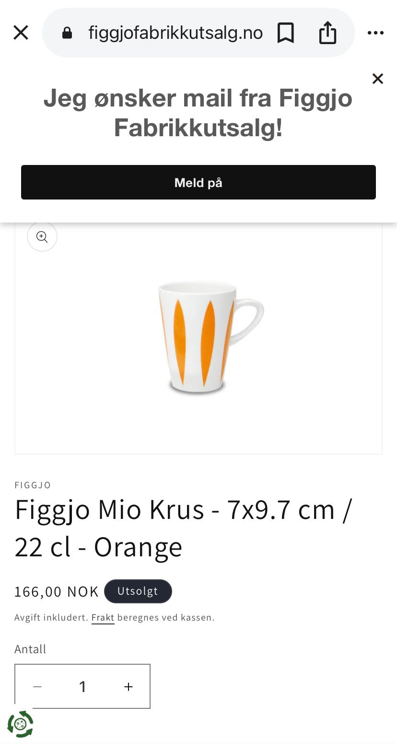
Task: Click the Meld på button
Action: pyautogui.click(x=198, y=182)
